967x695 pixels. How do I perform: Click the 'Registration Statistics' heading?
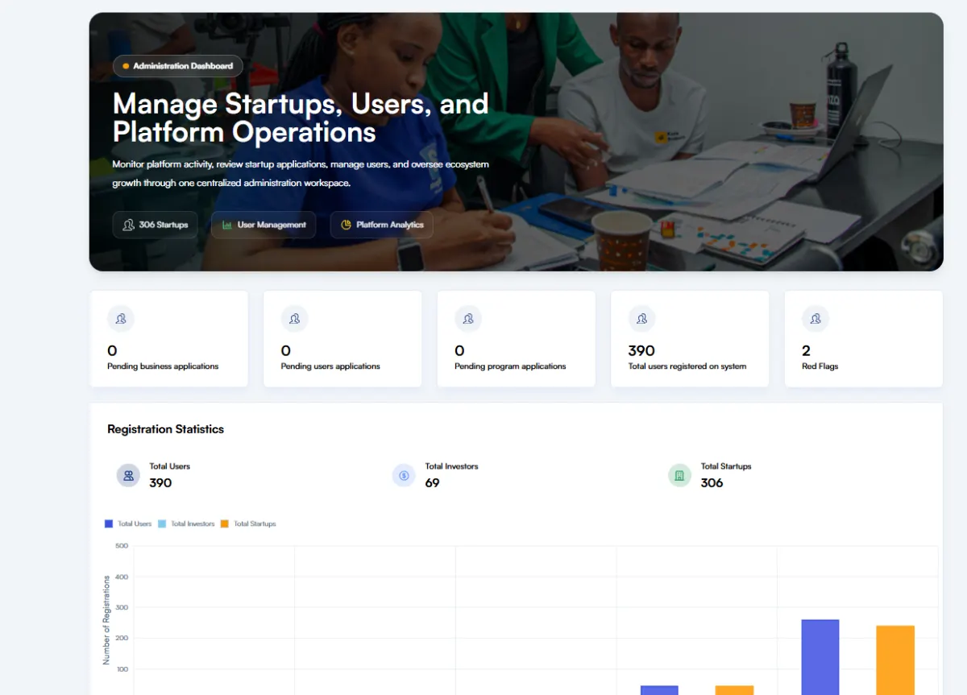coord(165,429)
